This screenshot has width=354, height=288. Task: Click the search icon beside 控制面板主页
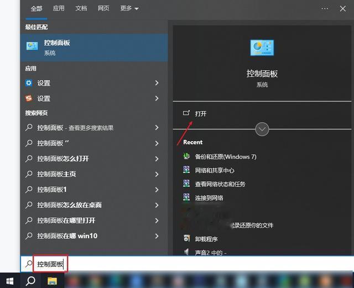tap(29, 174)
